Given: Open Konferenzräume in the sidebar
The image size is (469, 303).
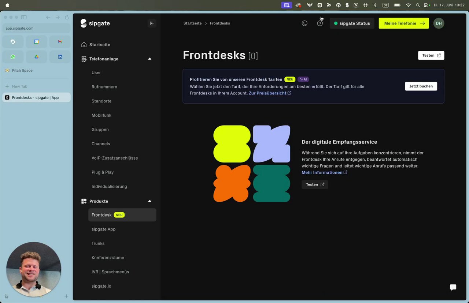Looking at the screenshot, I should point(108,258).
